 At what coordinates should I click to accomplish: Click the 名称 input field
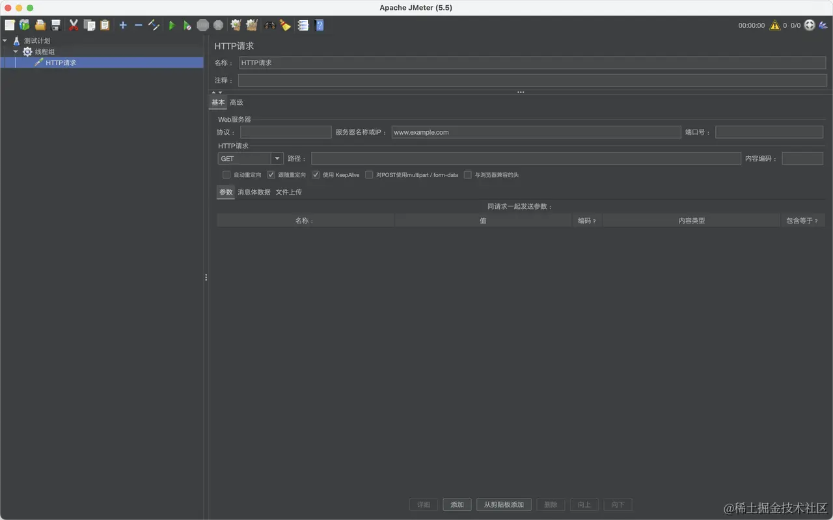[532, 63]
